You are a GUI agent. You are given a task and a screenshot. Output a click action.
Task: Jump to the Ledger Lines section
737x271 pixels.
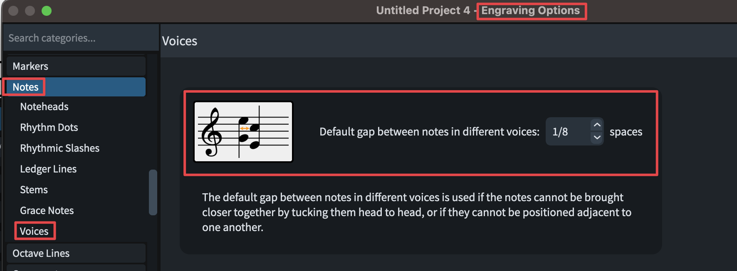point(48,169)
